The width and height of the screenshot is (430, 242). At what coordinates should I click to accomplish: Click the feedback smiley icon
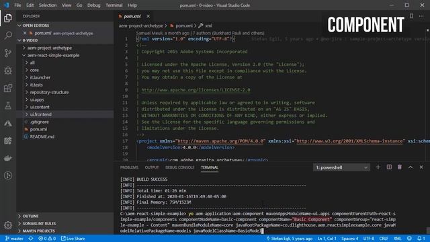tap(409, 239)
